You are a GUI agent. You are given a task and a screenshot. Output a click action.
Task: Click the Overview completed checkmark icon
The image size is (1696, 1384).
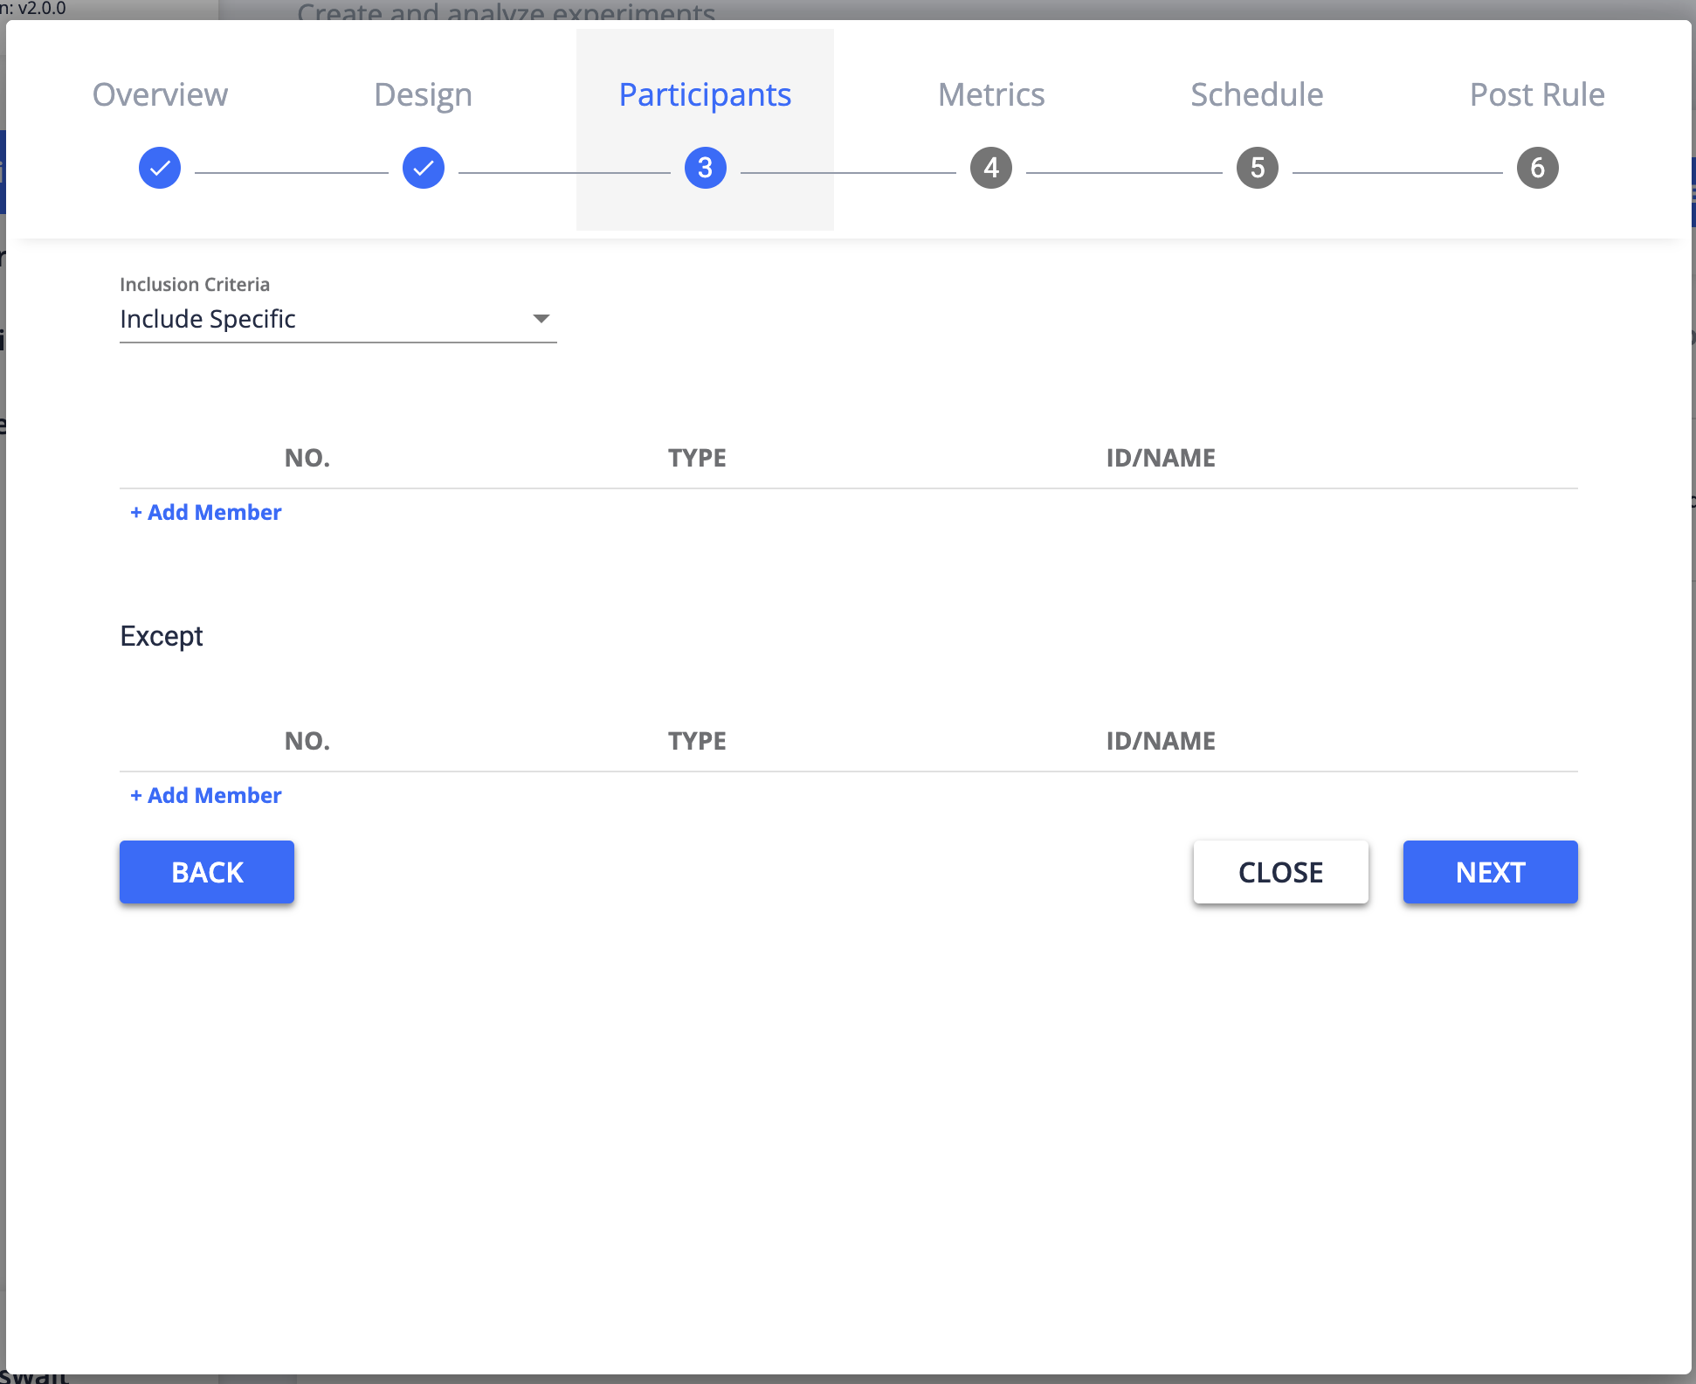pos(159,168)
